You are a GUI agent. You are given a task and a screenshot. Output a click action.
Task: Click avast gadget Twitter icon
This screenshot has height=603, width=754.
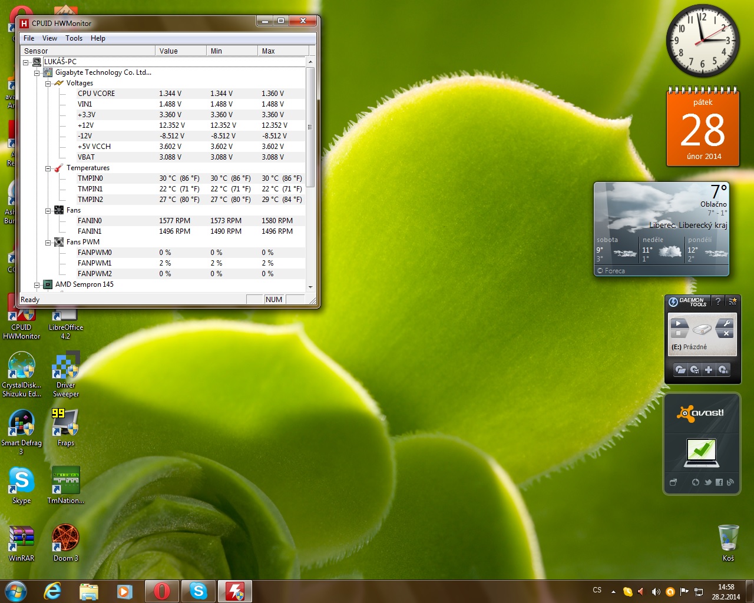click(x=708, y=482)
